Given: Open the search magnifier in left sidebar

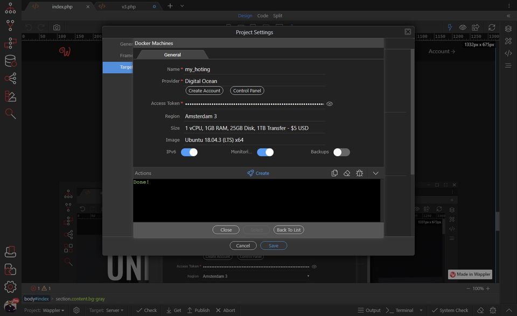Looking at the screenshot, I should pos(10,114).
